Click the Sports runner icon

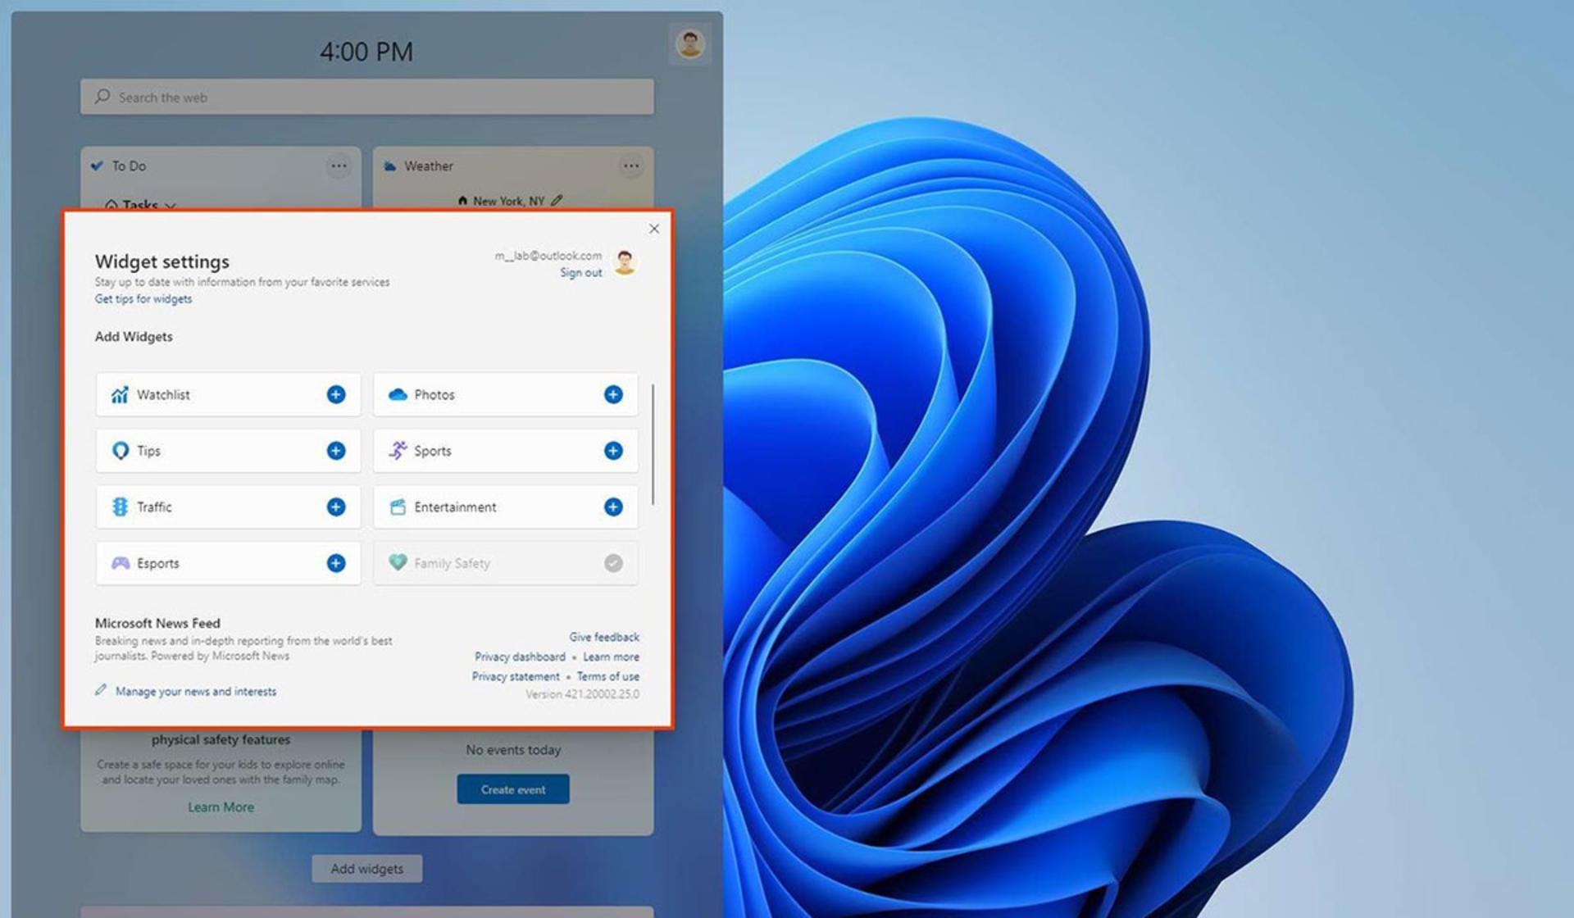click(x=398, y=450)
